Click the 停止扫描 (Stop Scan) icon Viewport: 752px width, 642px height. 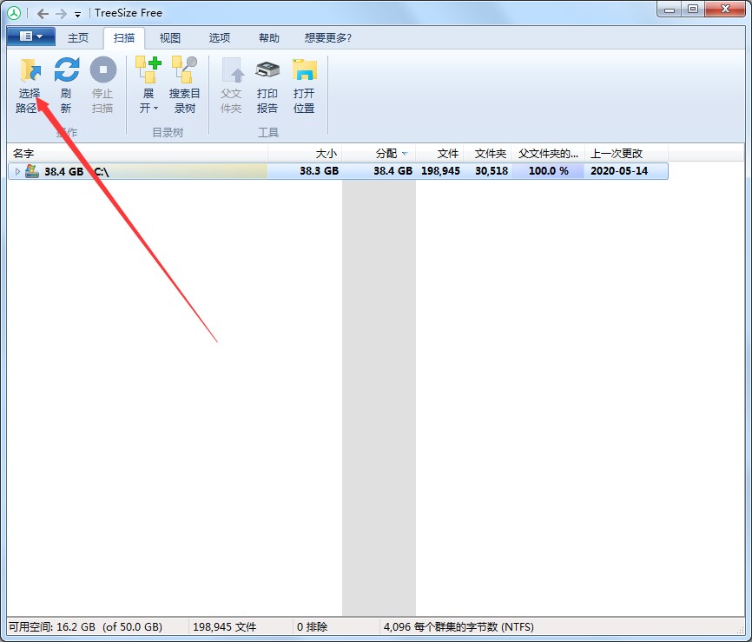pyautogui.click(x=102, y=84)
